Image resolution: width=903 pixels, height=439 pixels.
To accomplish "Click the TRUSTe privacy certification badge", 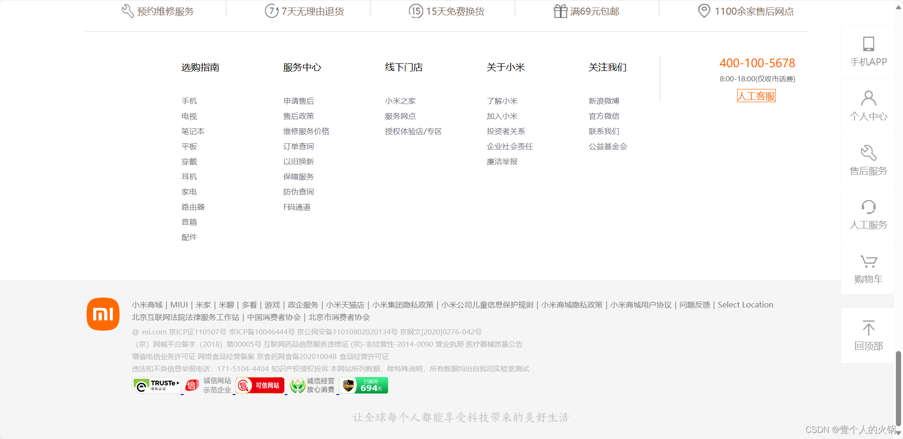I will [x=156, y=386].
